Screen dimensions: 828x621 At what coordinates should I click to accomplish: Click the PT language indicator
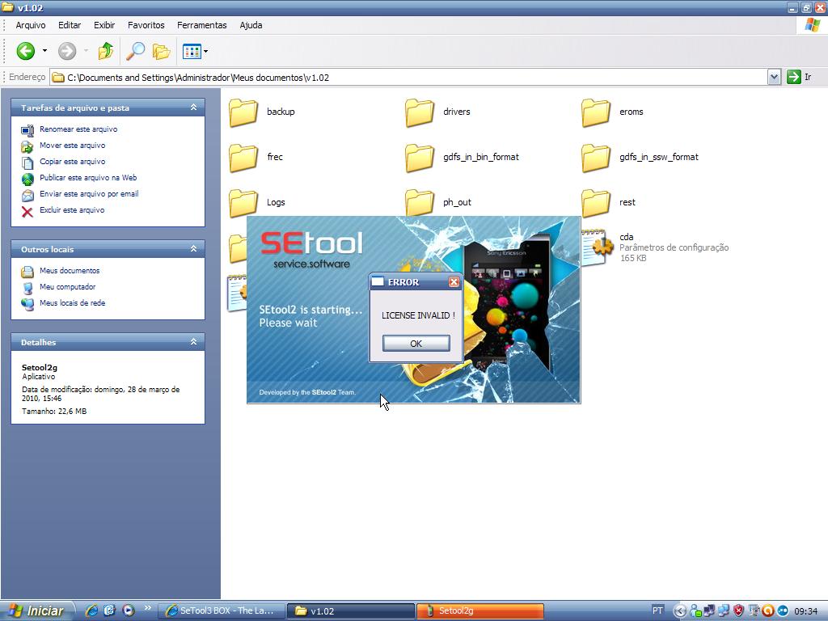657,610
